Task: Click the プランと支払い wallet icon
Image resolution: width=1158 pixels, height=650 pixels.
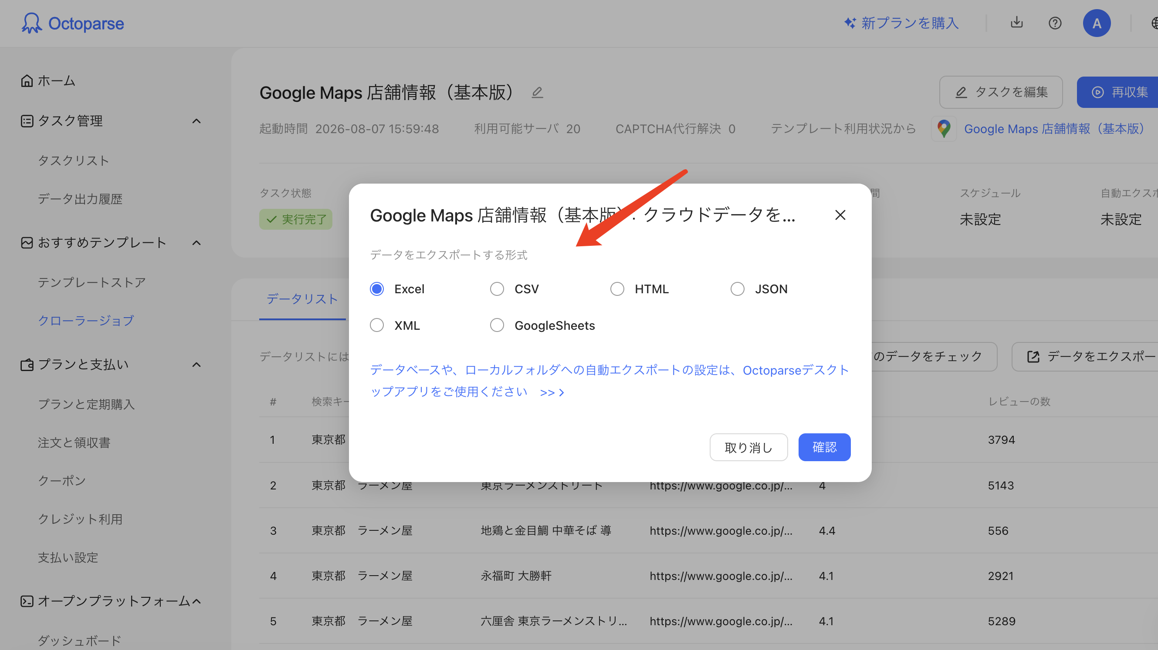Action: point(27,365)
